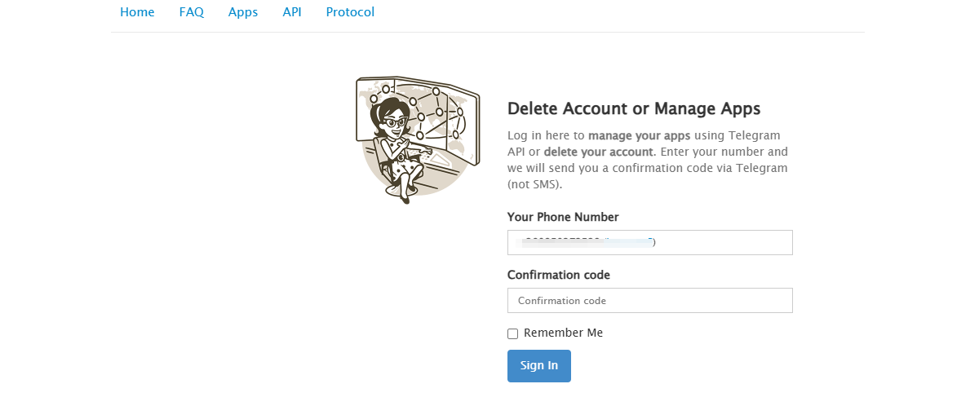Click the Remember Me label text
This screenshot has width=979, height=406.
pyautogui.click(x=563, y=333)
